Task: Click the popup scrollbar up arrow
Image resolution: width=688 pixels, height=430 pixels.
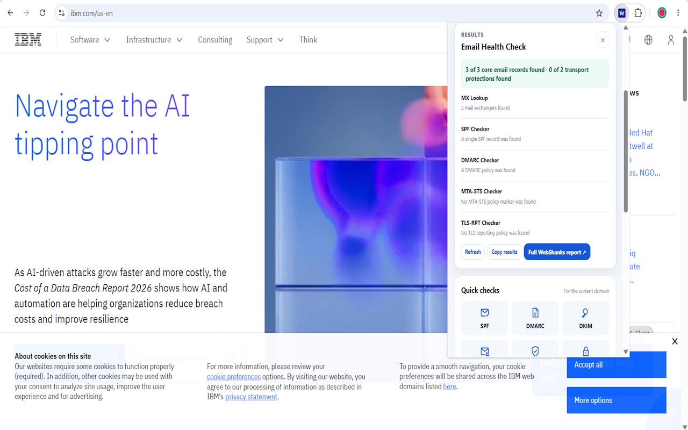Action: click(626, 27)
